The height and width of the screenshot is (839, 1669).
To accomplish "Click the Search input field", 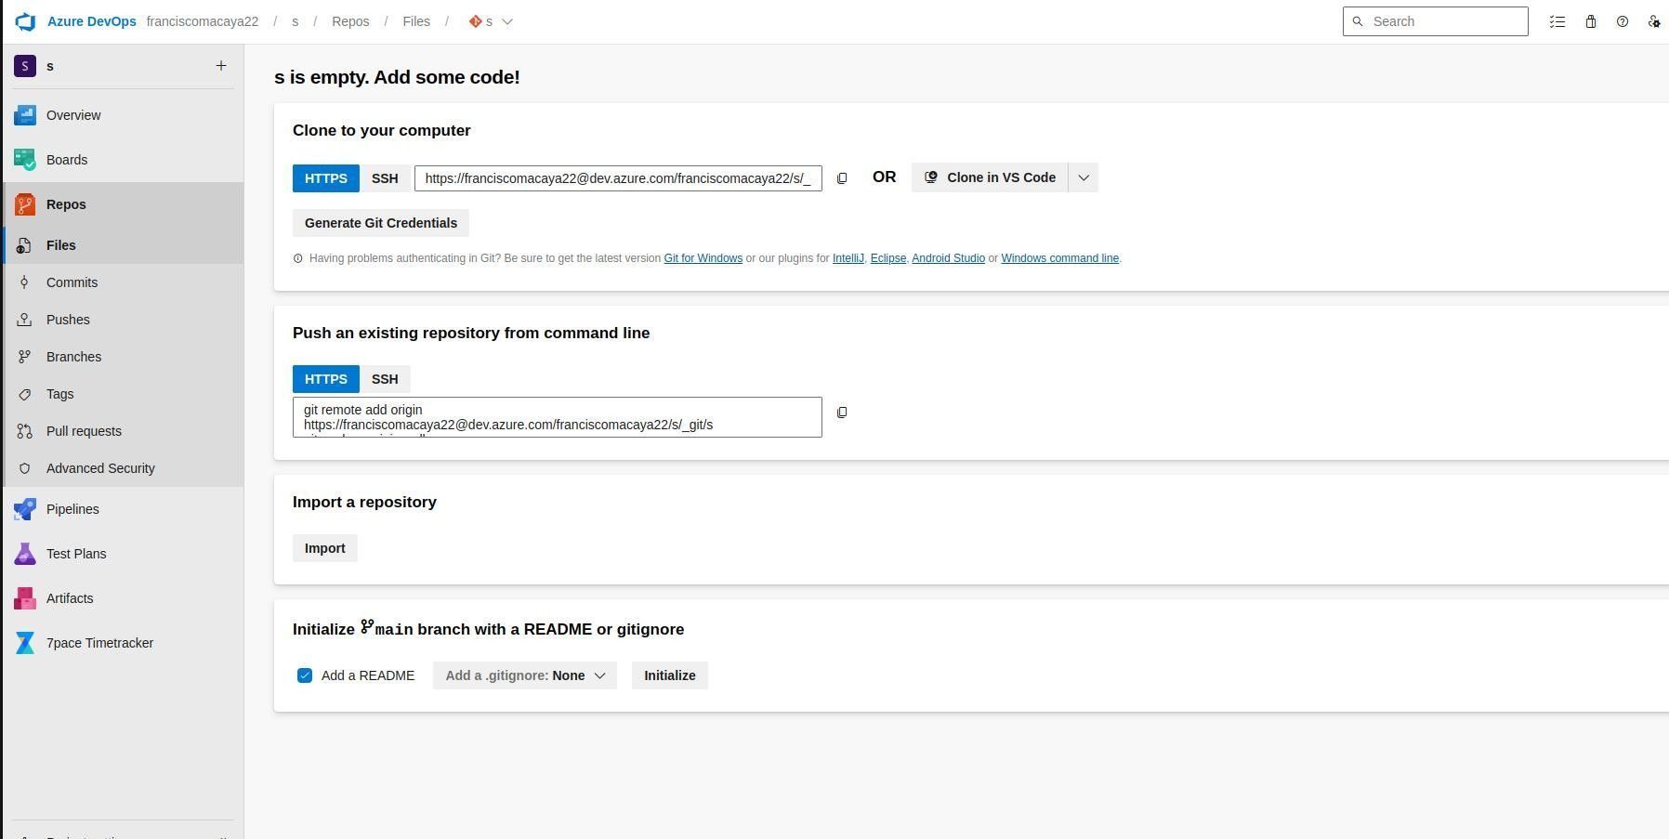I will [1436, 21].
